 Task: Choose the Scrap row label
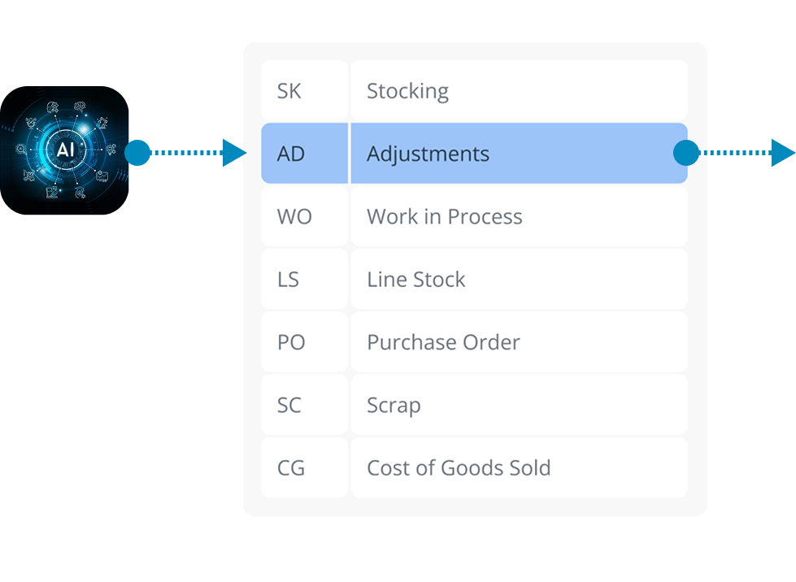[394, 405]
